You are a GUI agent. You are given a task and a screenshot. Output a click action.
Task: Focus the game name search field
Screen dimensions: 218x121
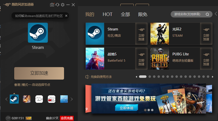click(191, 14)
